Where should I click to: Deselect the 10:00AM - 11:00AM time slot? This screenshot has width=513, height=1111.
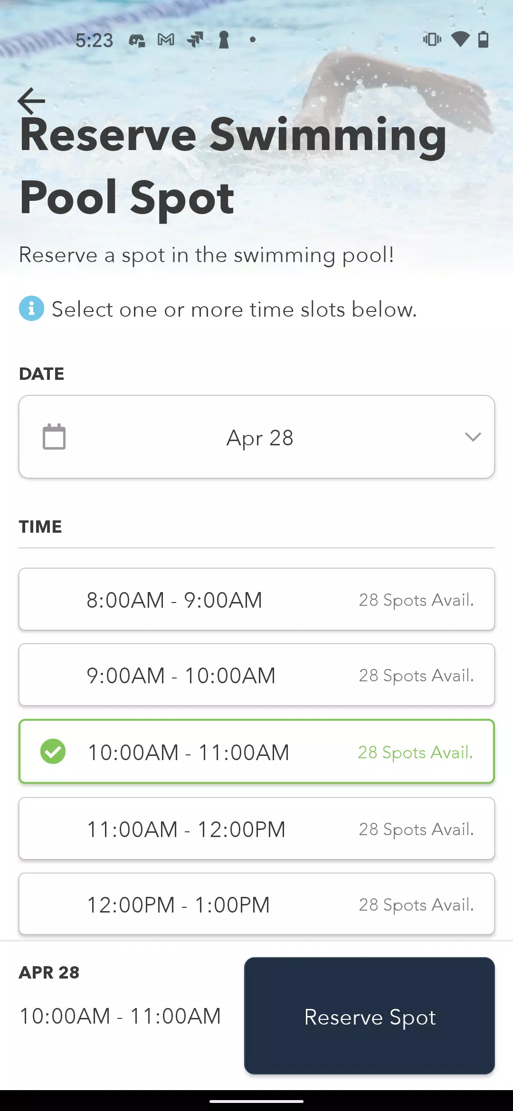click(256, 752)
